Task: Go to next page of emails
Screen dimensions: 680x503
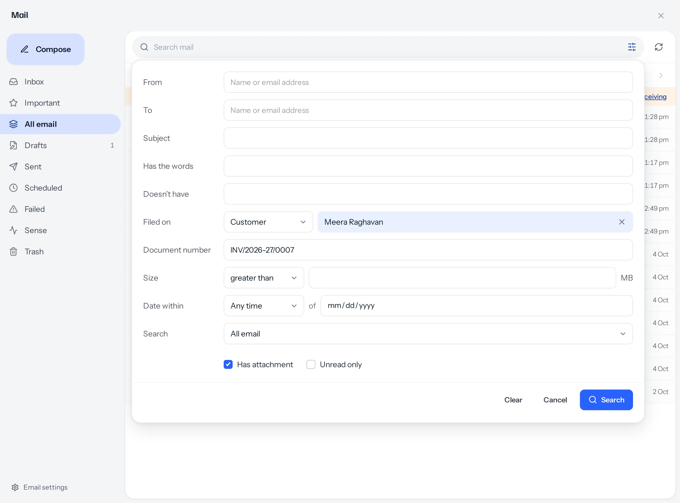Action: pos(661,75)
